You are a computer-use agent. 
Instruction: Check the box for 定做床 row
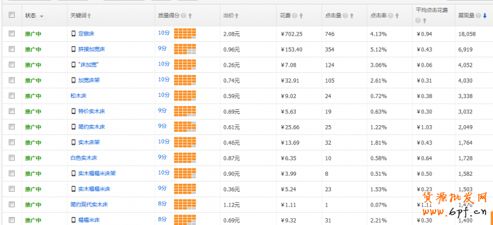point(12,33)
